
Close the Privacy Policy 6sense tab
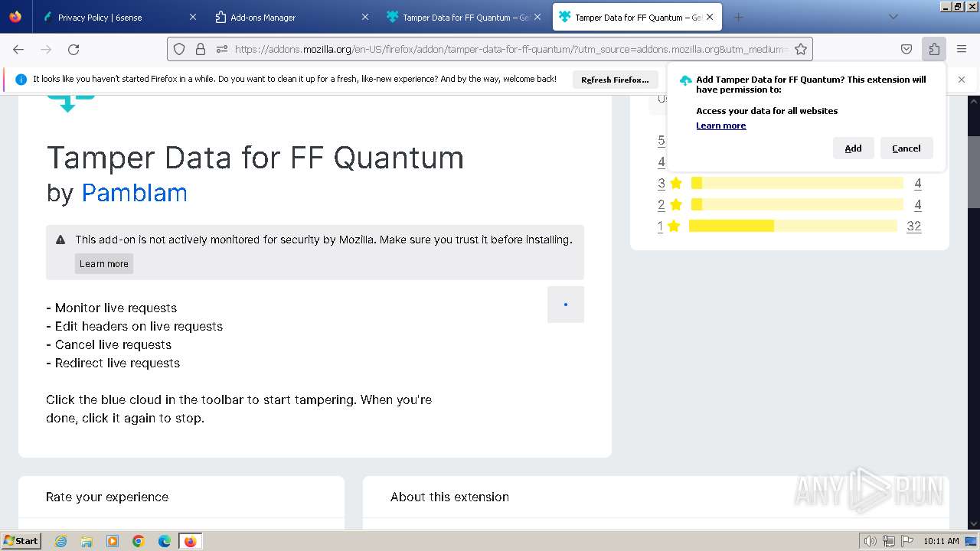pos(193,17)
